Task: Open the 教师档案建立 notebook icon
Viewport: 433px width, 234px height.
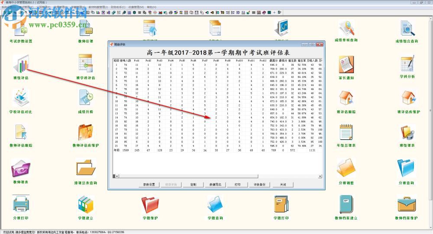Action: point(346,204)
